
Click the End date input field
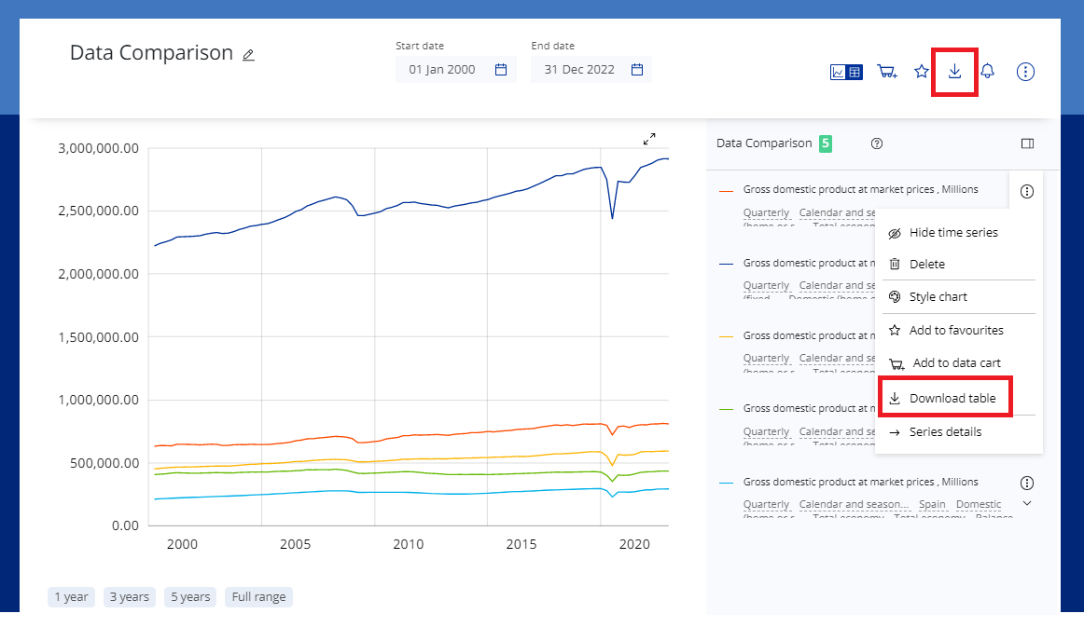[x=578, y=70]
